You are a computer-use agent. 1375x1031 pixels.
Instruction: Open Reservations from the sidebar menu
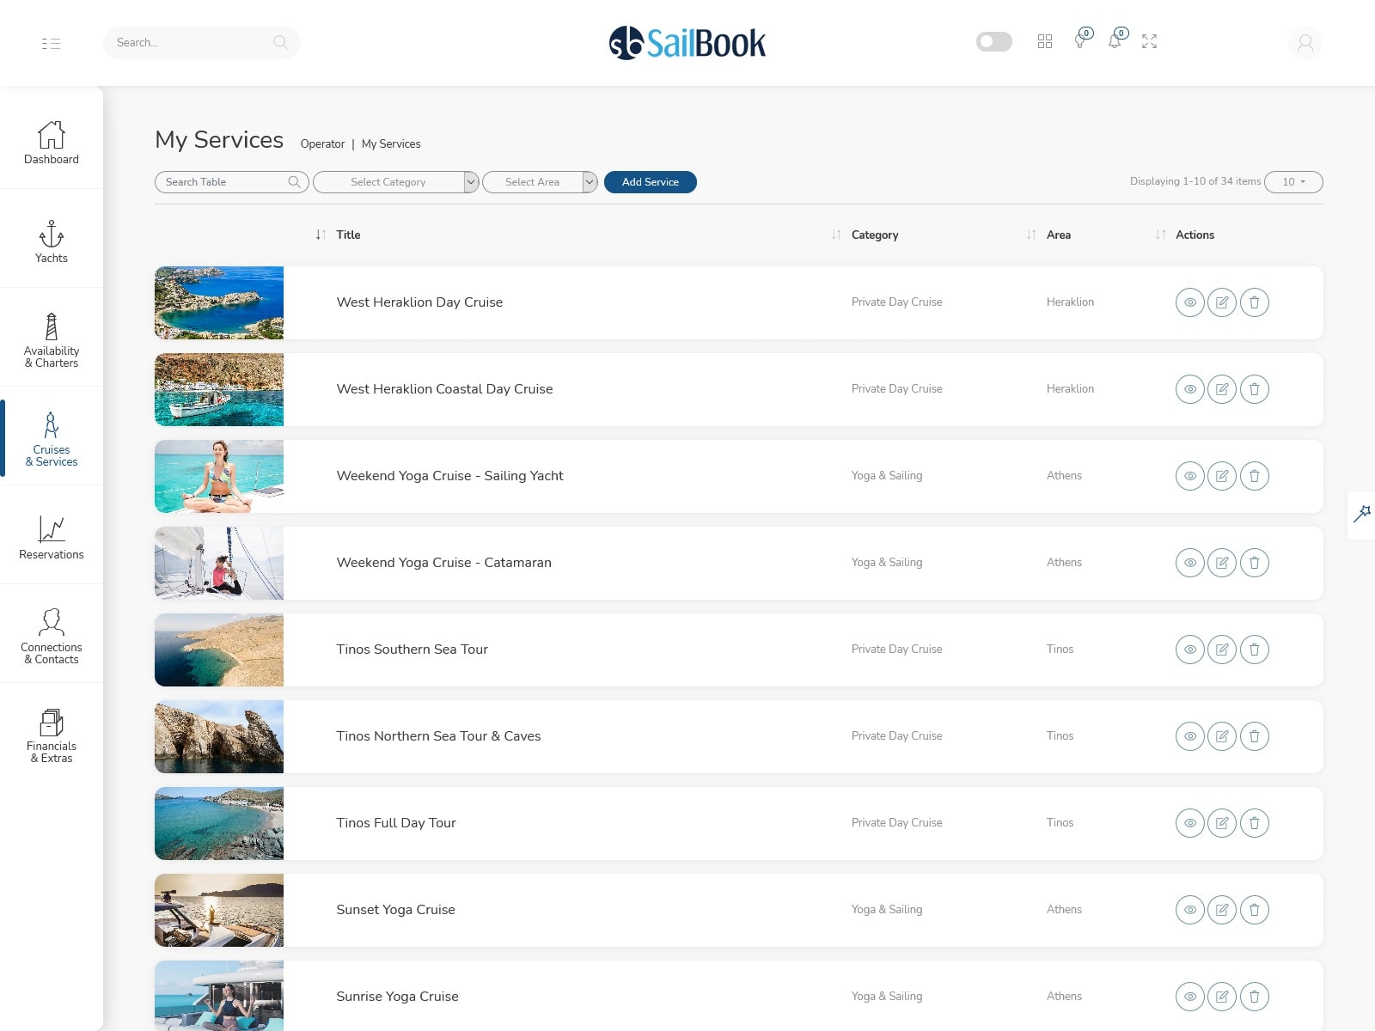(52, 538)
